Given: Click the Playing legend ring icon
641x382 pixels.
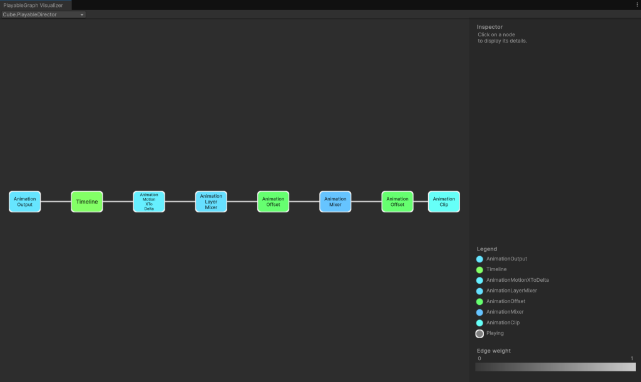Looking at the screenshot, I should [479, 334].
